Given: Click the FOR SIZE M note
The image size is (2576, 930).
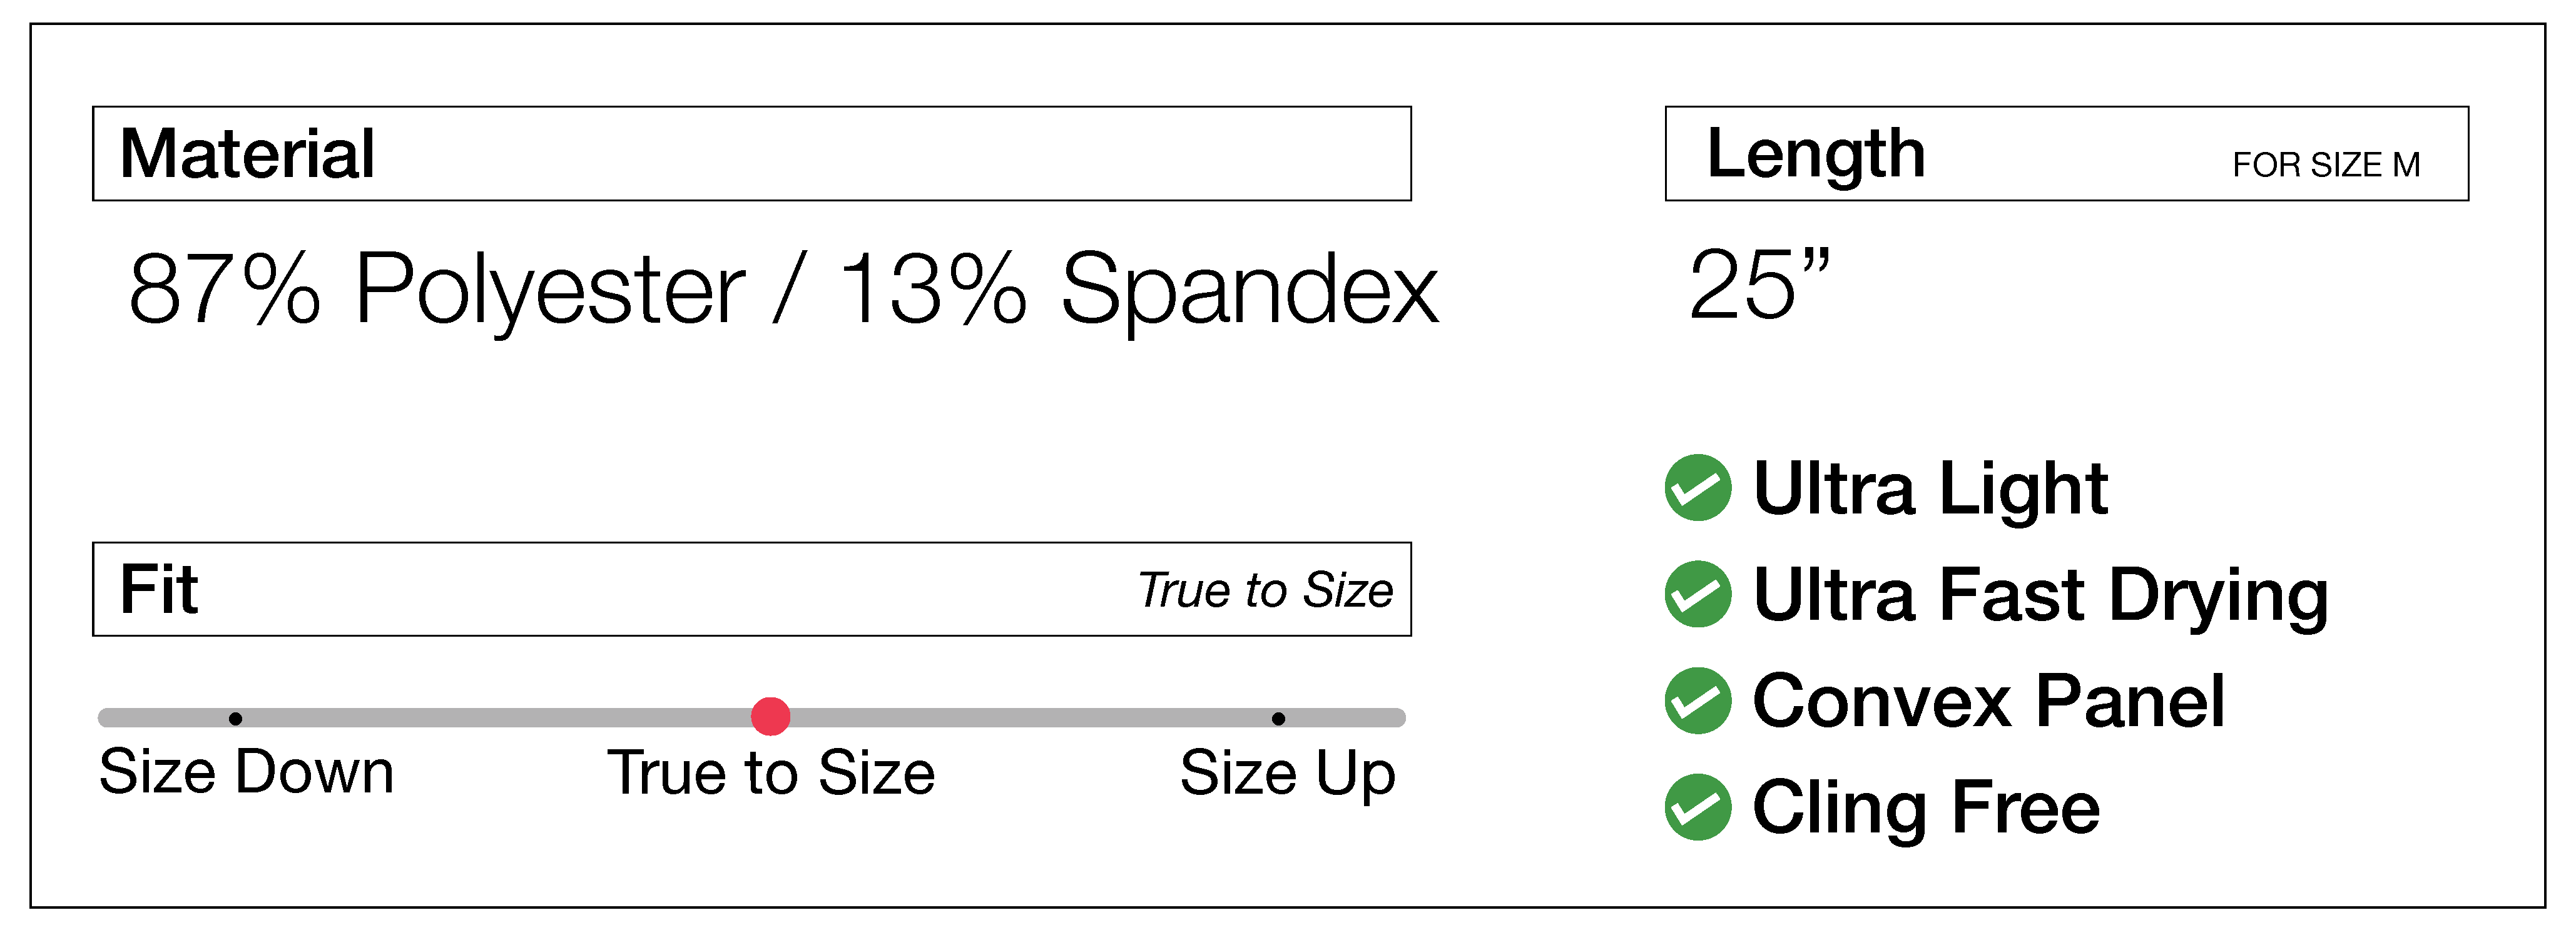Looking at the screenshot, I should point(2326,165).
